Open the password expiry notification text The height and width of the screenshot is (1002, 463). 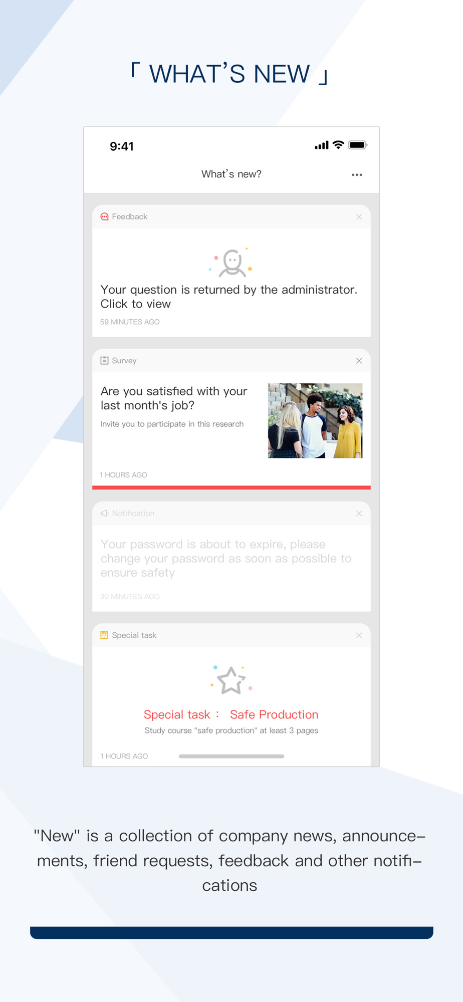point(226,558)
